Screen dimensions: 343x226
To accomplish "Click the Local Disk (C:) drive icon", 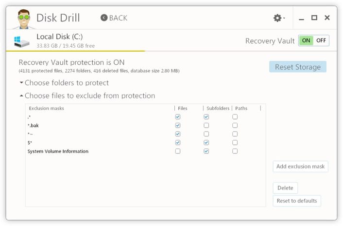I will 21,41.
